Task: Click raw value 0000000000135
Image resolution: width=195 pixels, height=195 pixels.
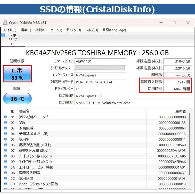Action: click(x=172, y=123)
